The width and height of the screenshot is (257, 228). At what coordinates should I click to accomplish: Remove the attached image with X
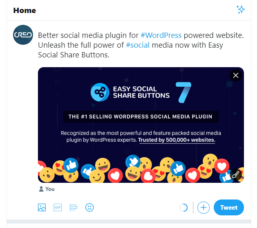click(235, 75)
